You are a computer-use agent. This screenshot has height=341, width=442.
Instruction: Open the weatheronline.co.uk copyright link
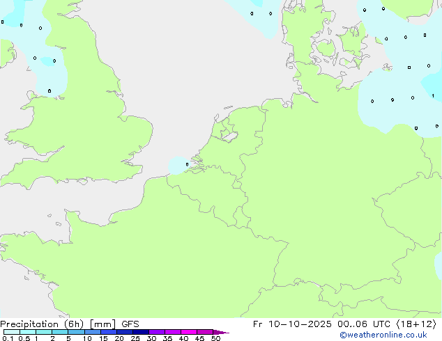click(x=383, y=335)
